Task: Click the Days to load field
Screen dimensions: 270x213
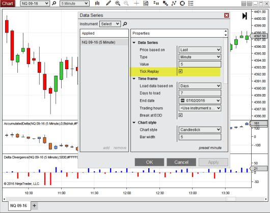Action: [200, 93]
